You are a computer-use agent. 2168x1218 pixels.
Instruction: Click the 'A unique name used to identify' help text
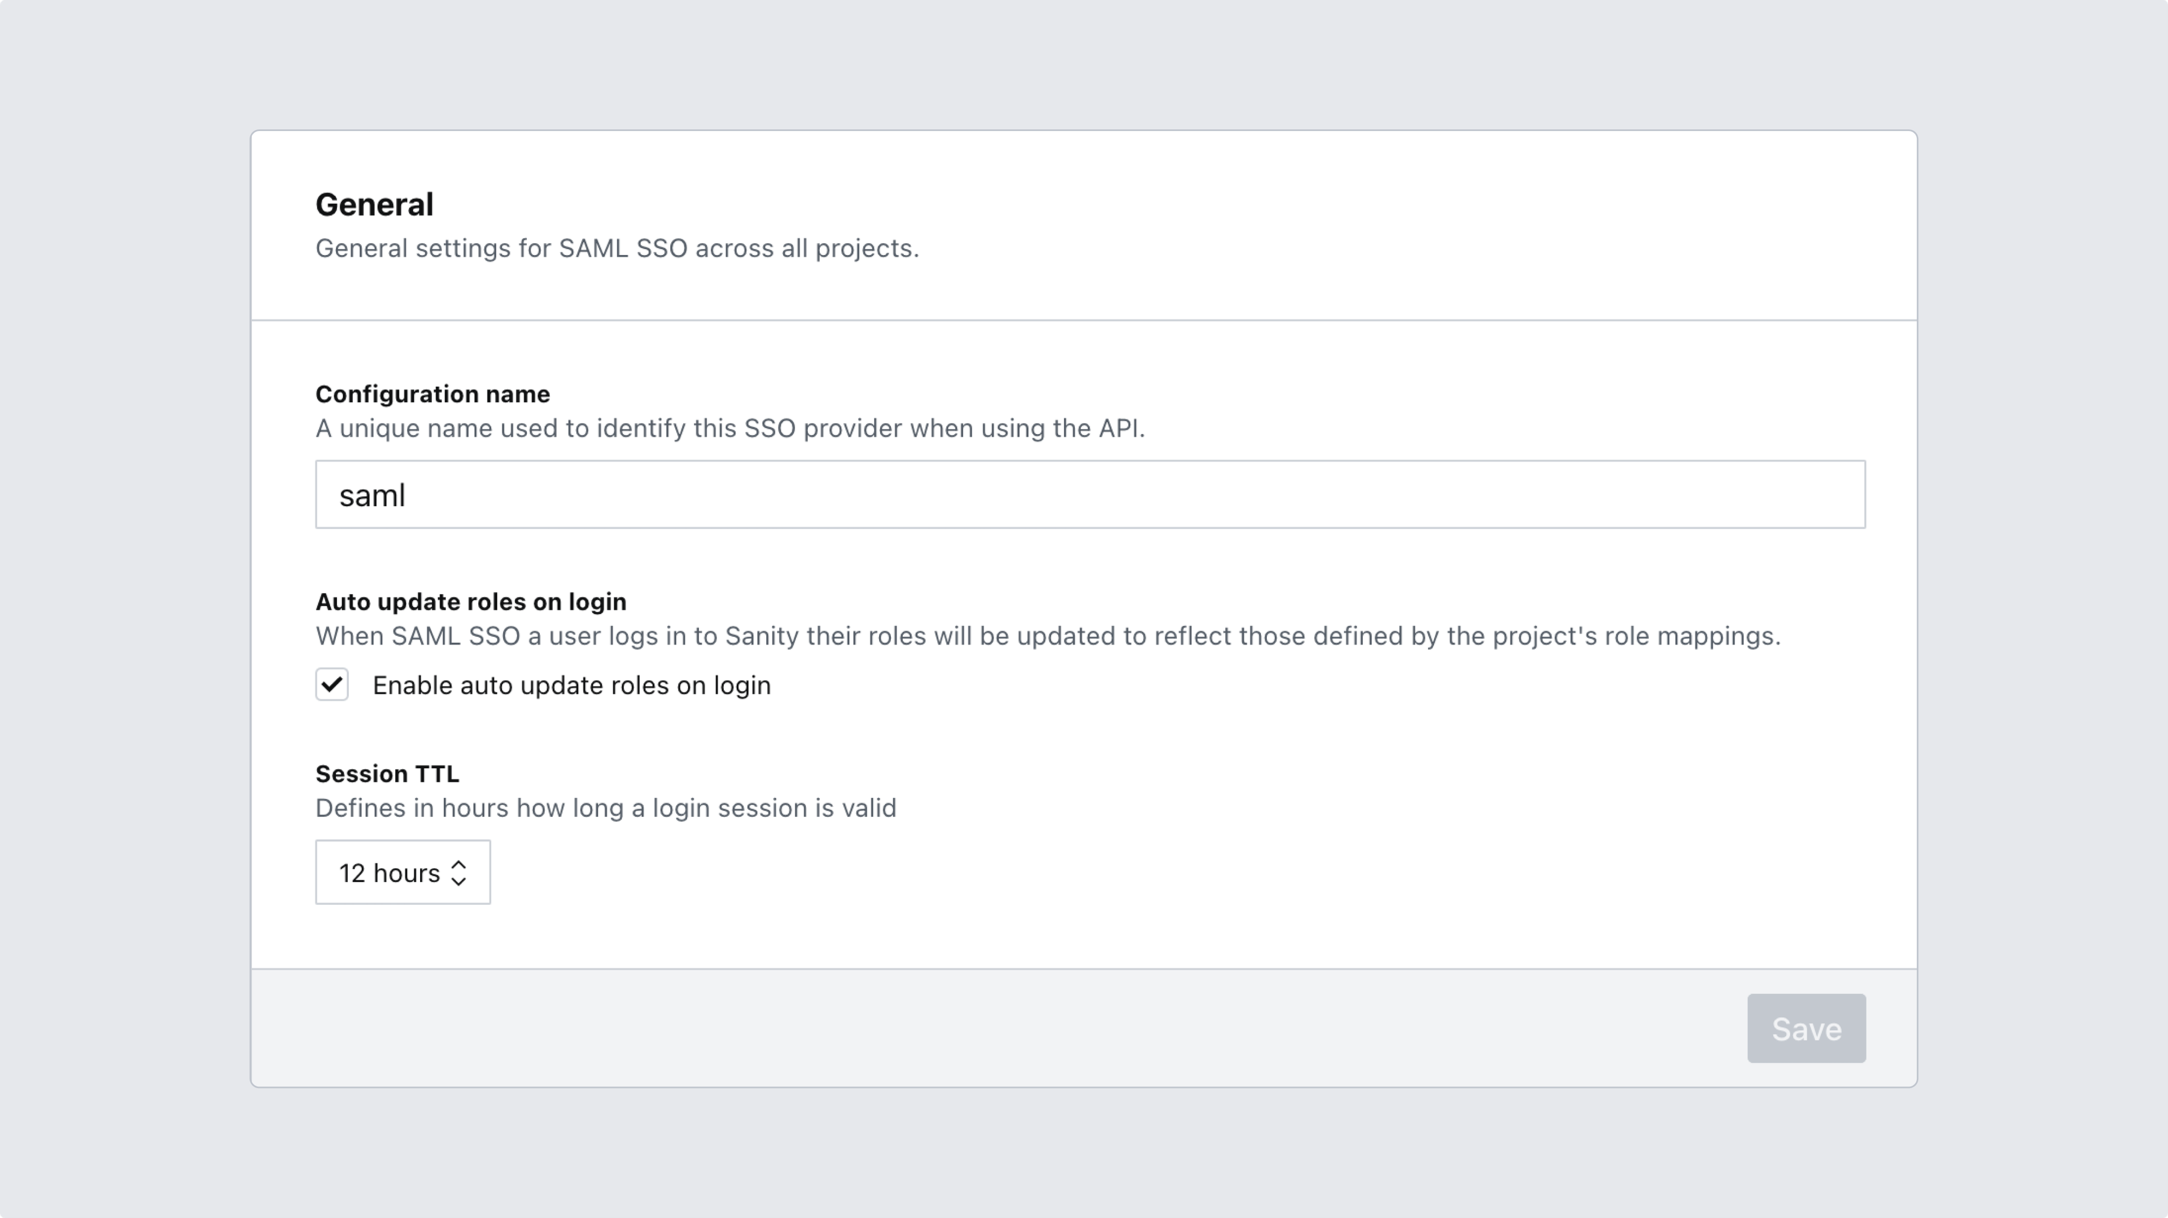729,428
